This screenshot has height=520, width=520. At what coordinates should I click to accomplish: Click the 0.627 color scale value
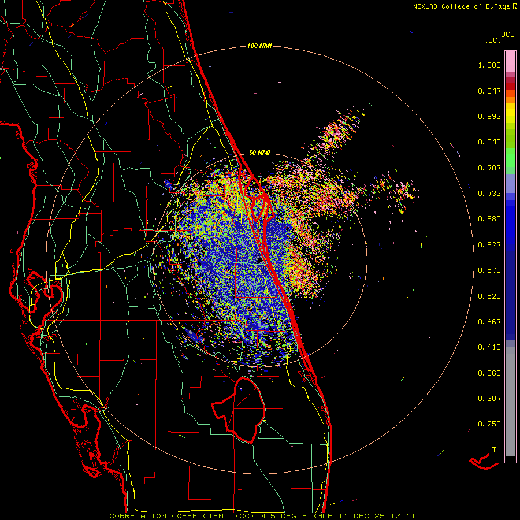click(489, 245)
